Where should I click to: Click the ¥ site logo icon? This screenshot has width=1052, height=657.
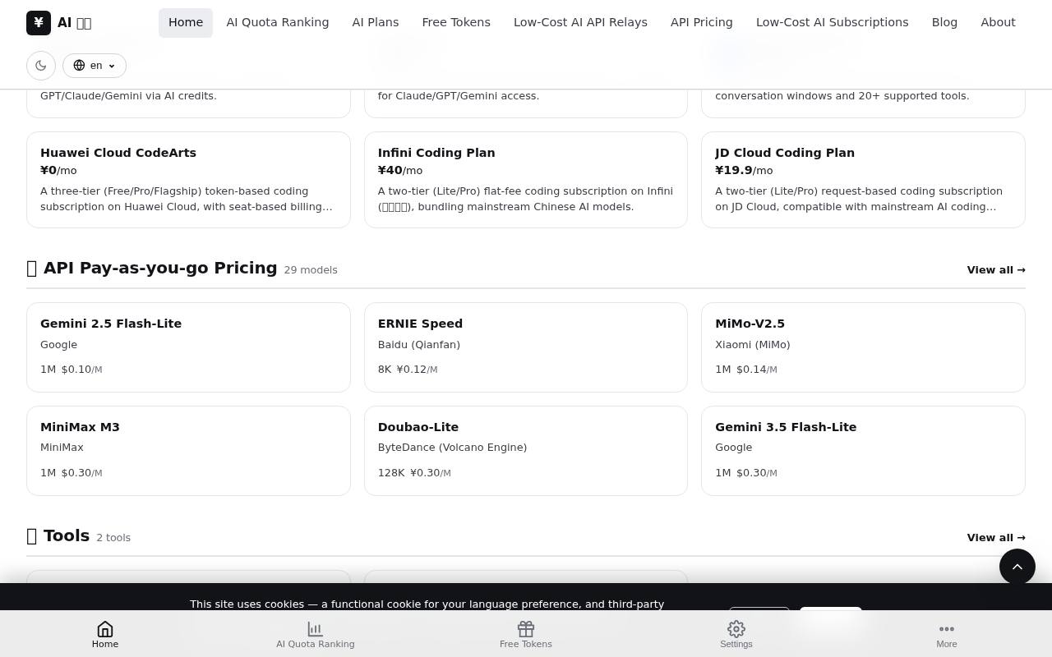[x=39, y=22]
